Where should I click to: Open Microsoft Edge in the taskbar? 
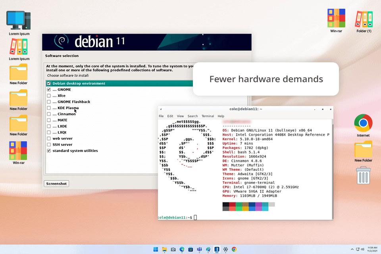tap(182, 249)
